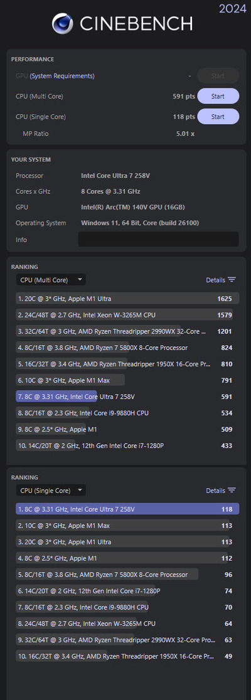The width and height of the screenshot is (251, 700).
Task: Select the Ryzen 7 5800X 824 entry
Action: (128, 347)
